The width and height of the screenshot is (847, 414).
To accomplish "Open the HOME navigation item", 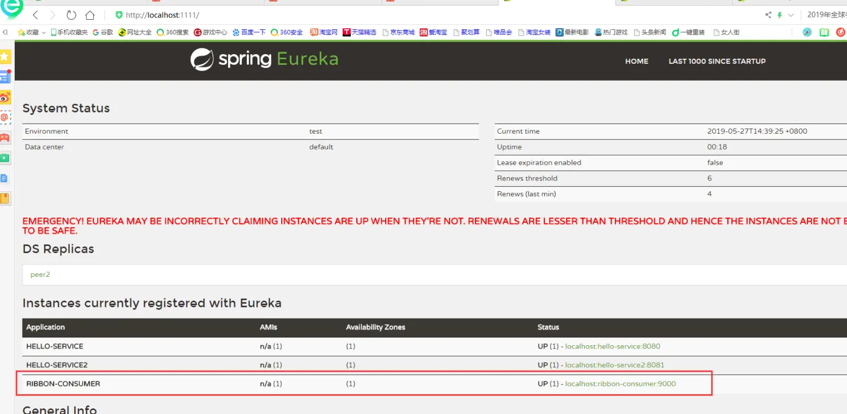I will tap(636, 61).
